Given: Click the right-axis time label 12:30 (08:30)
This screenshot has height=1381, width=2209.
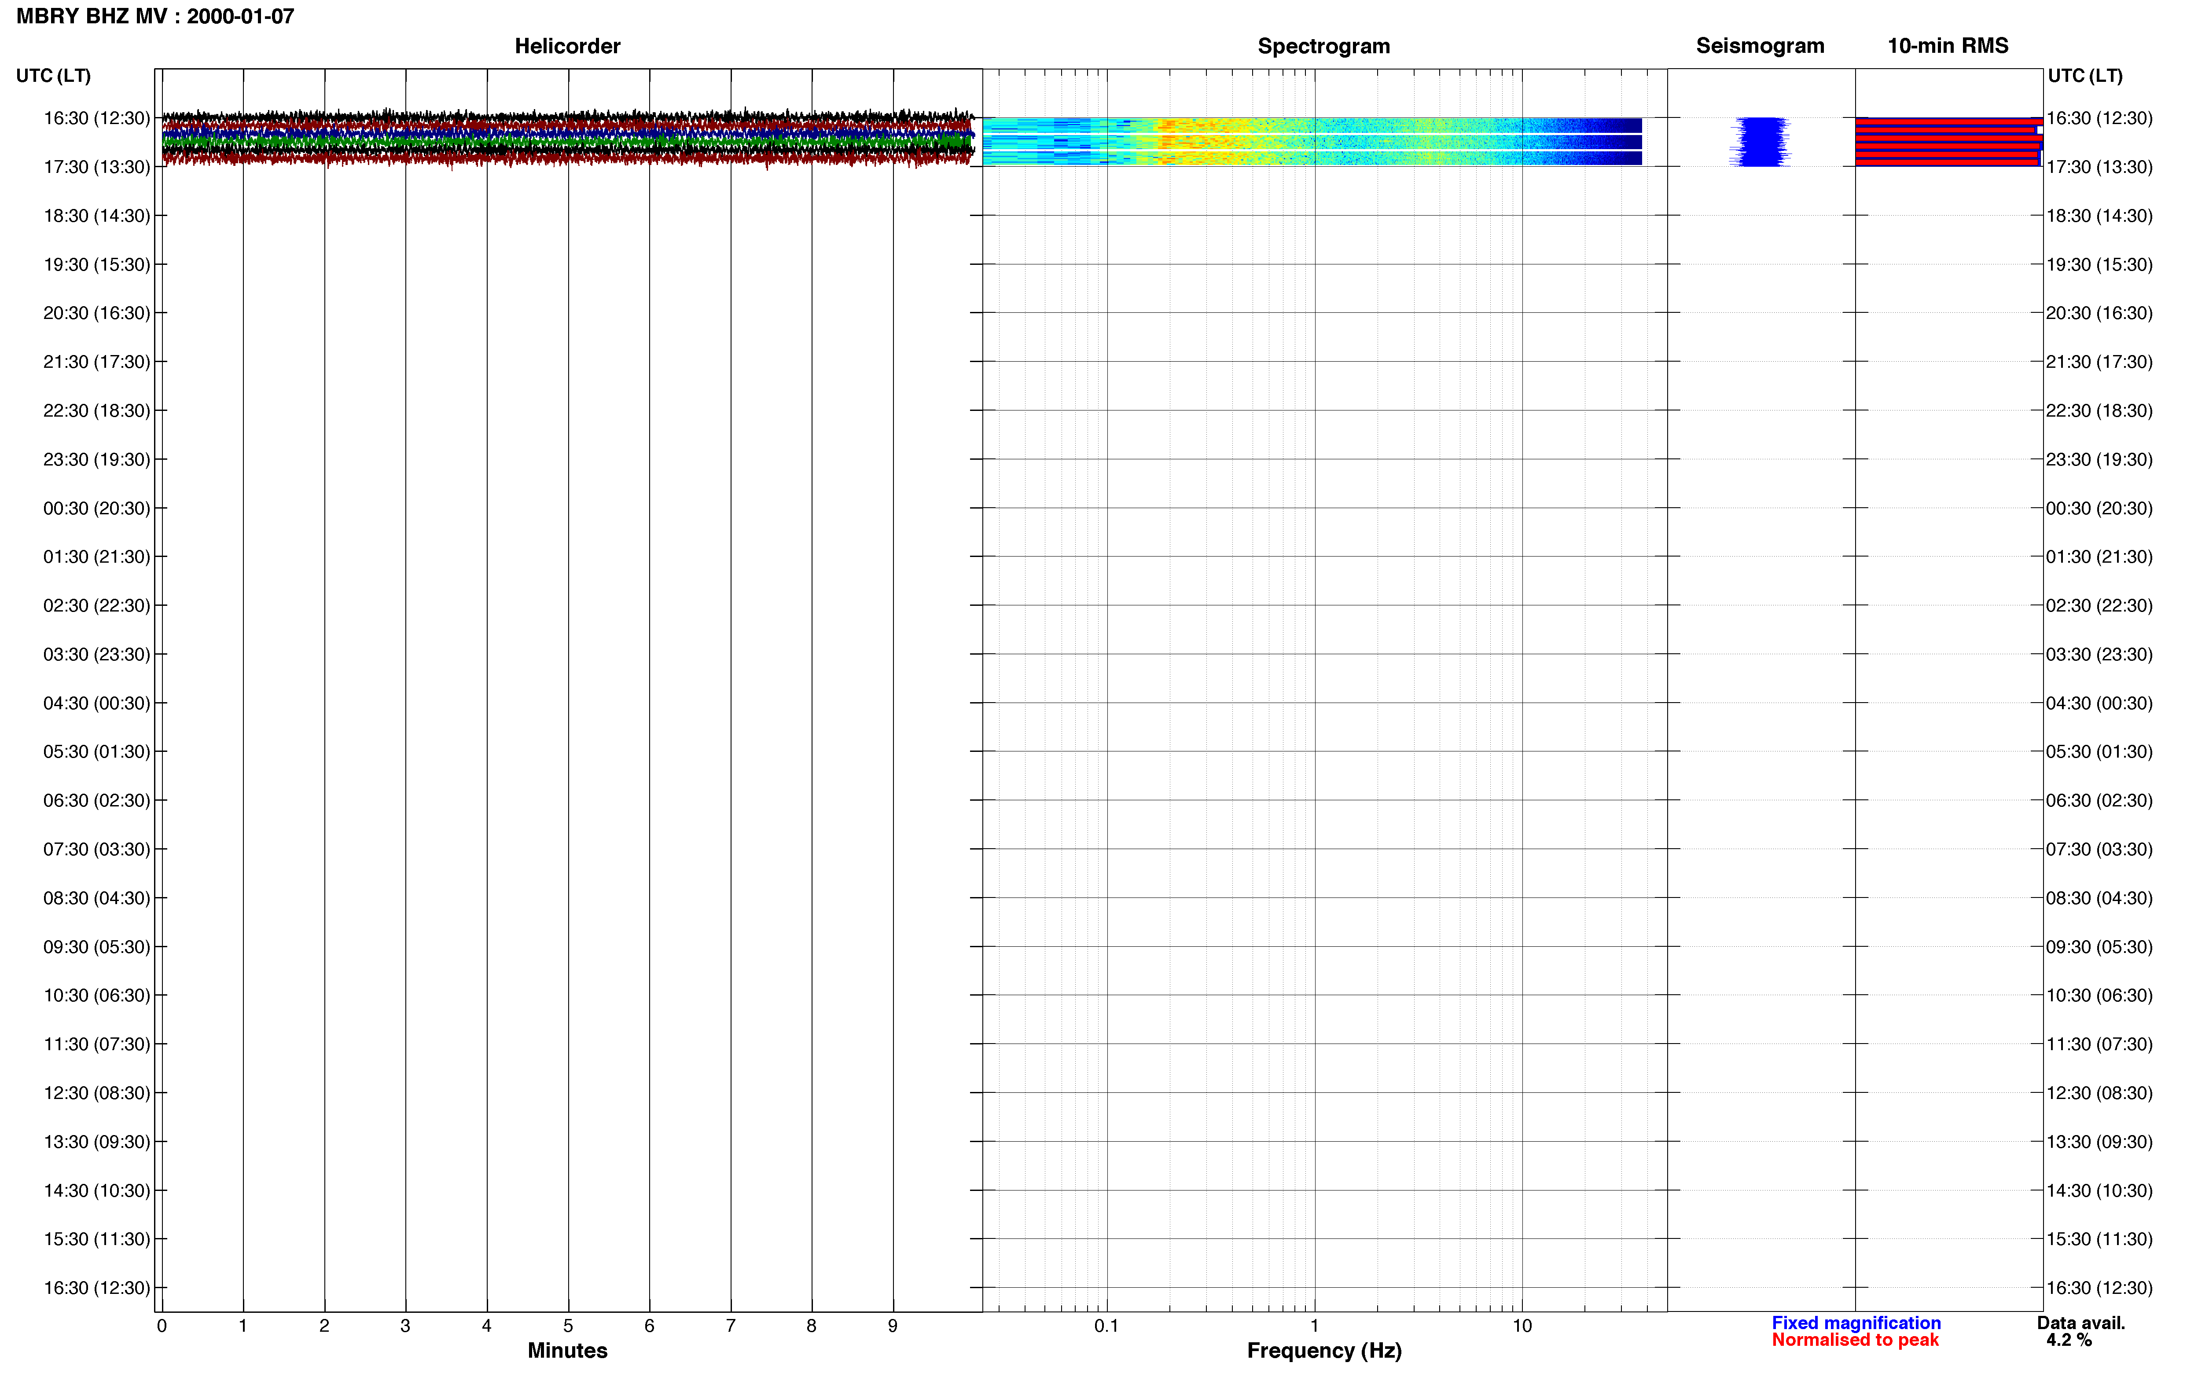Looking at the screenshot, I should point(2099,1092).
